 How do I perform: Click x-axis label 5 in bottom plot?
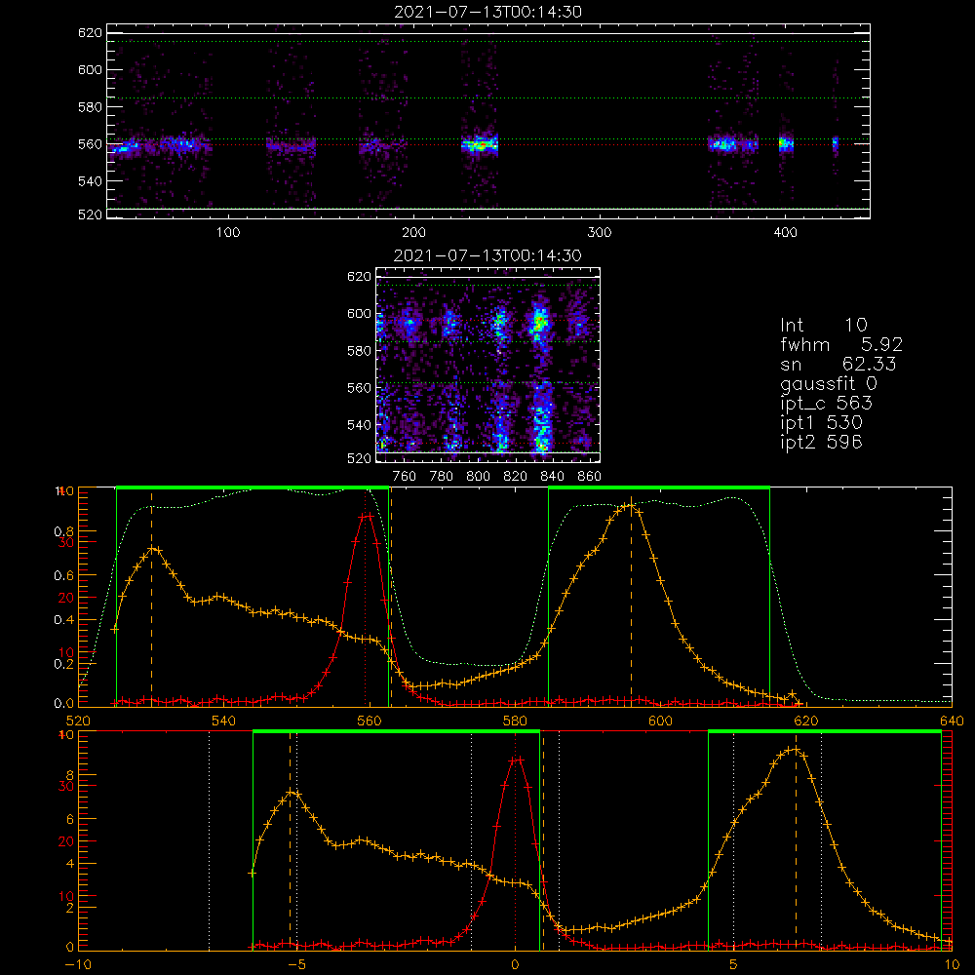click(733, 964)
